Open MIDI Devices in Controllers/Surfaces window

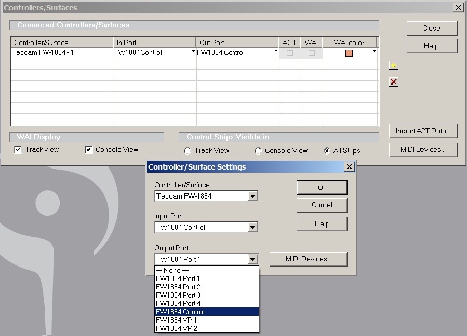coord(423,149)
